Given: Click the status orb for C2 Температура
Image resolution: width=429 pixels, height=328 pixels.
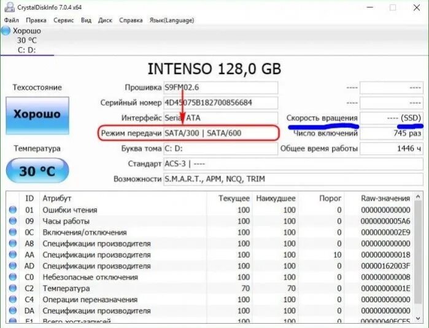Looking at the screenshot, I should 13,288.
